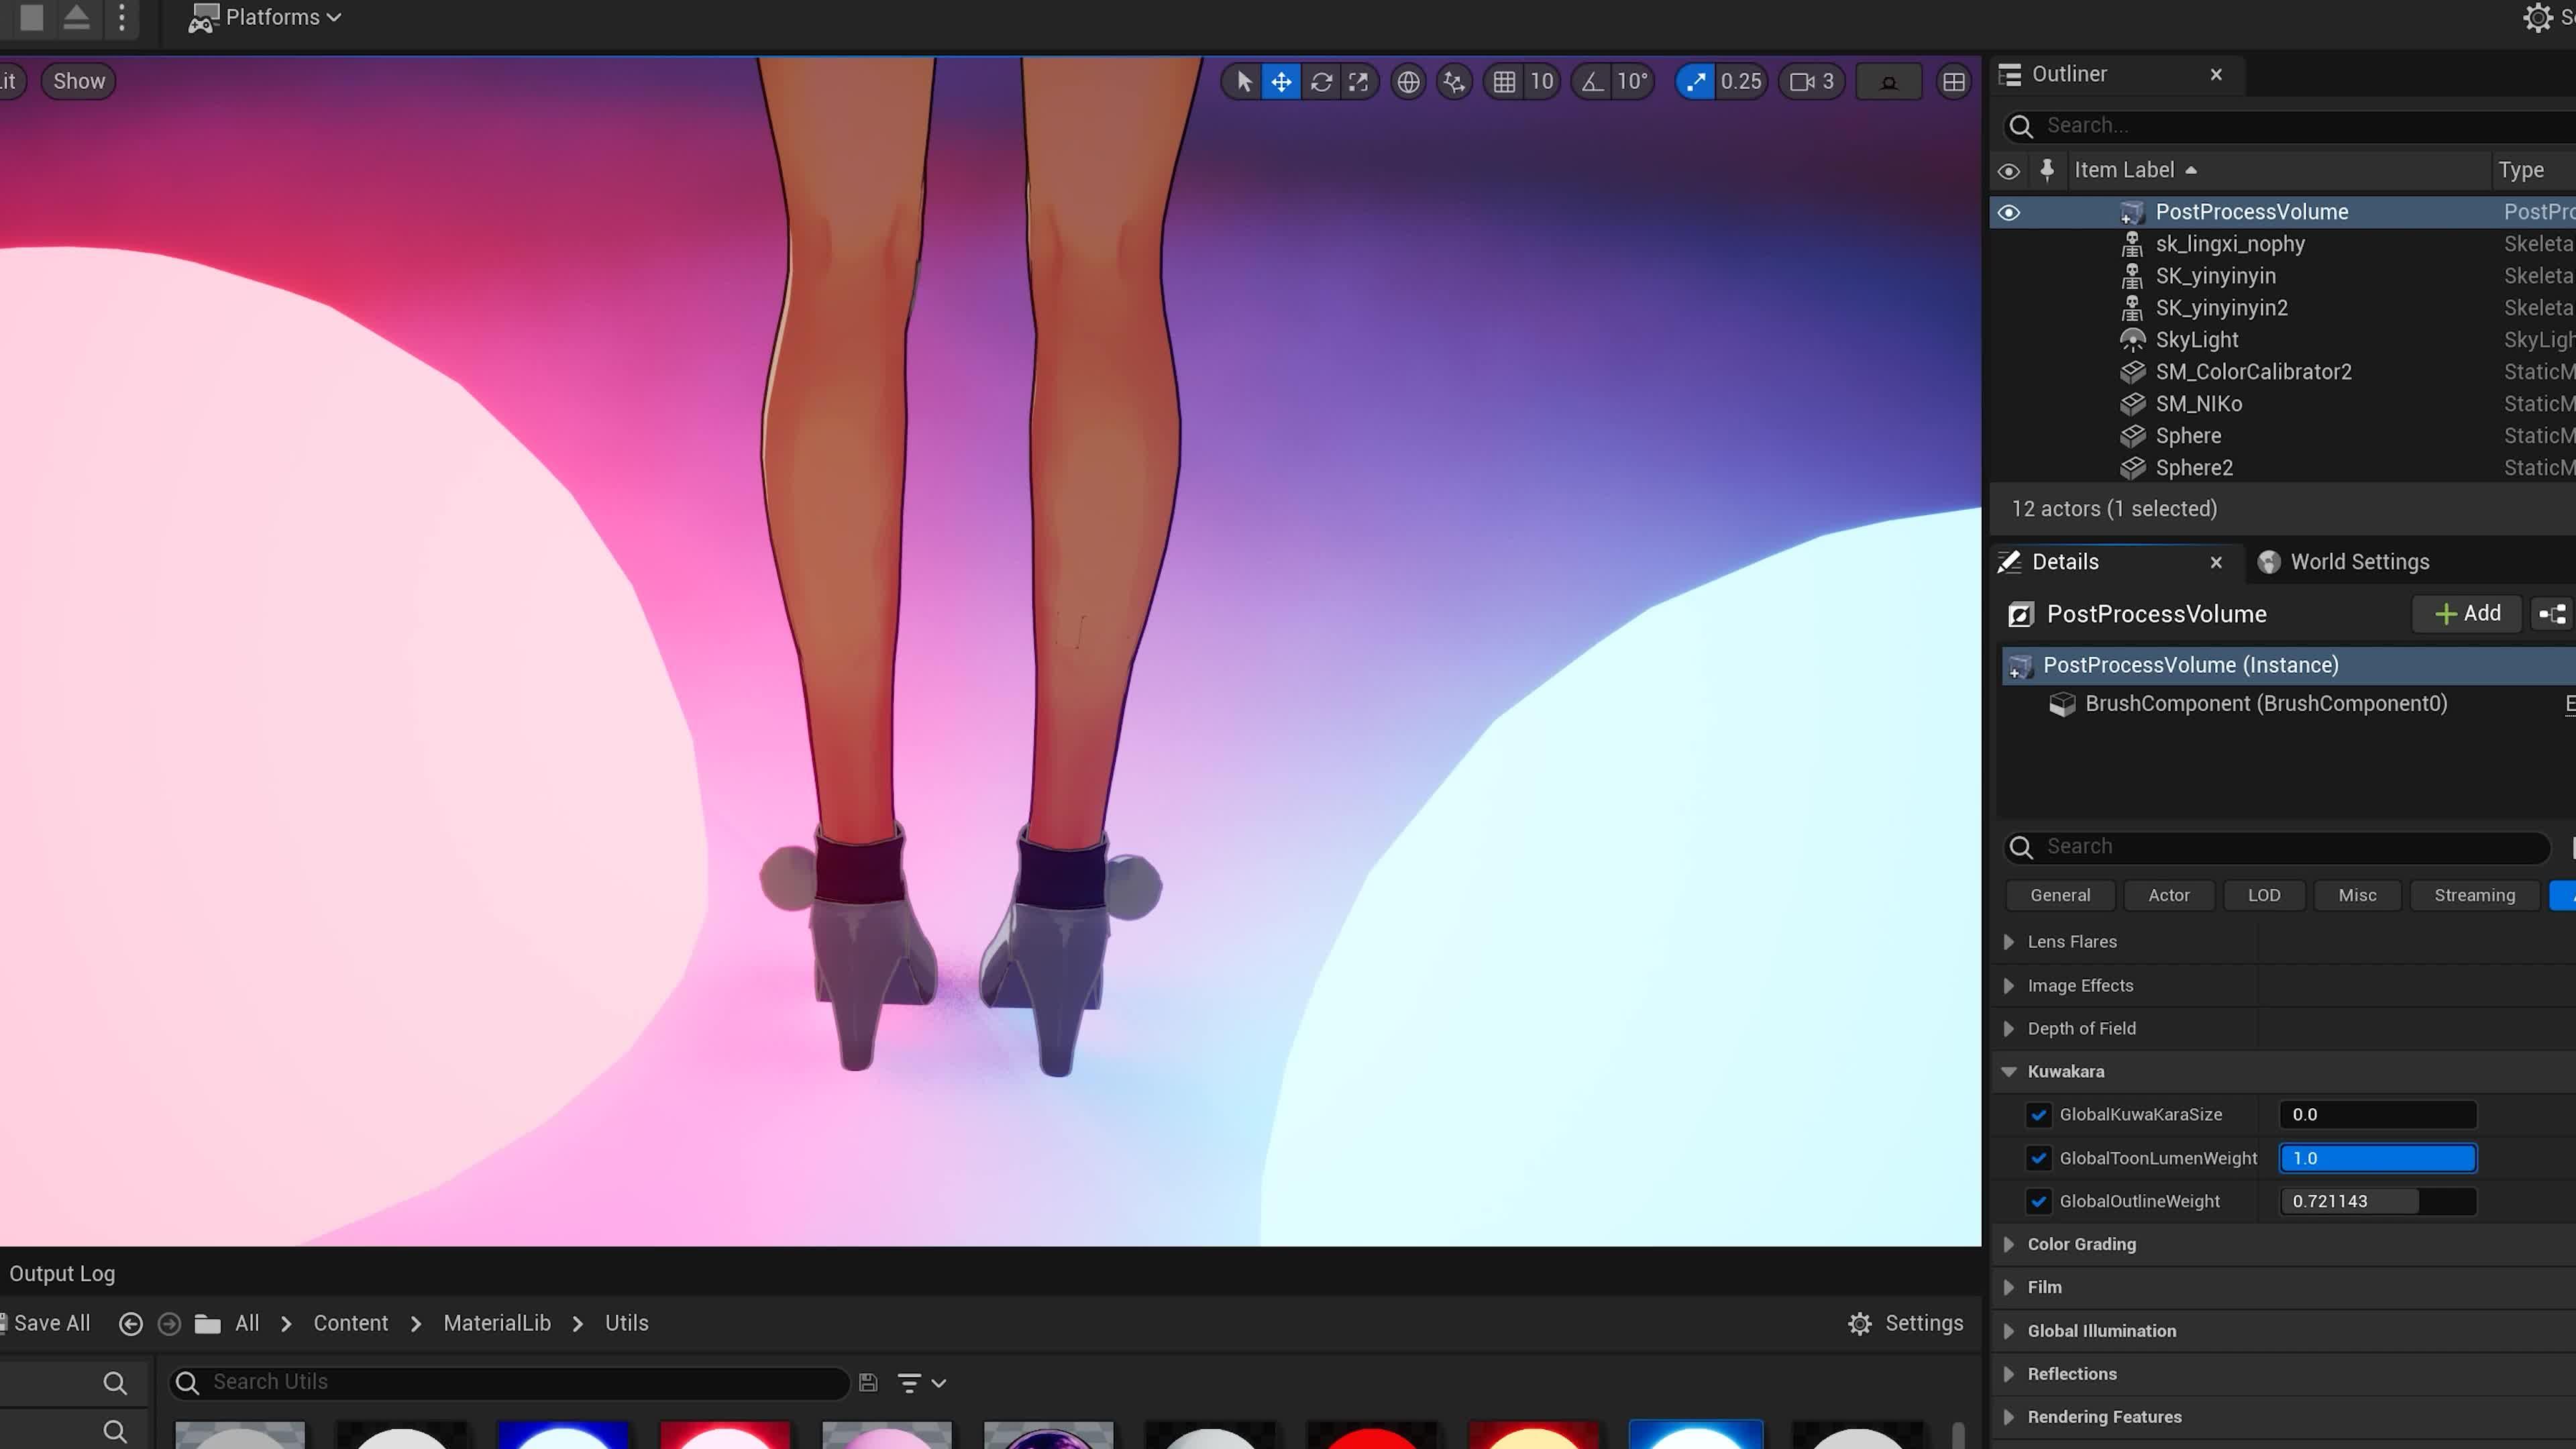Click the Add component button
The image size is (2576, 1449).
2467,613
